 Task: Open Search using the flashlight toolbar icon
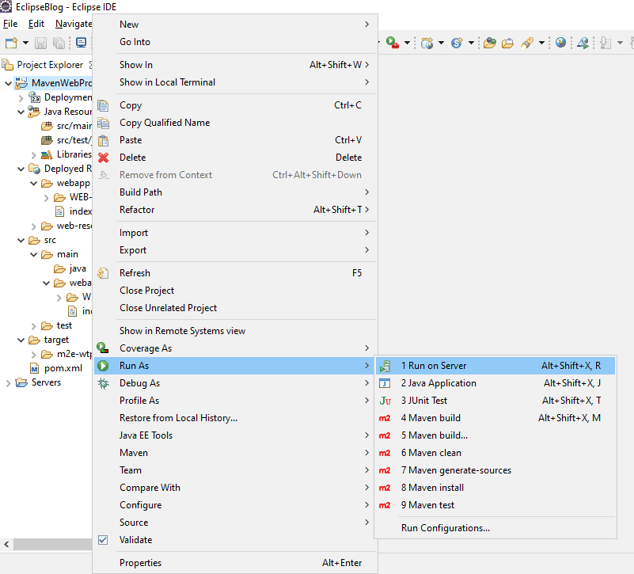pyautogui.click(x=528, y=42)
